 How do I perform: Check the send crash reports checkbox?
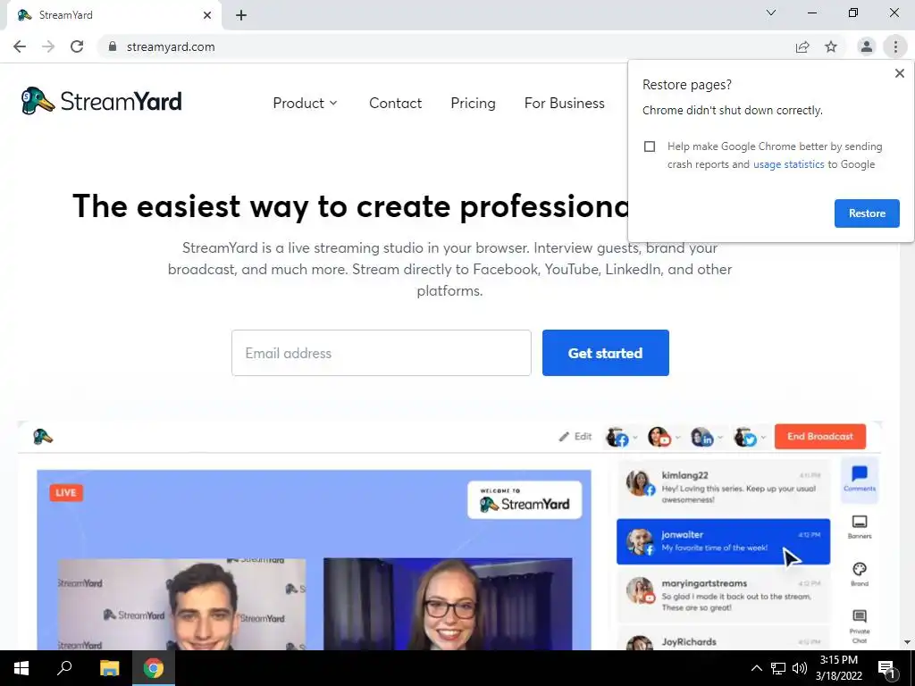[x=650, y=146]
